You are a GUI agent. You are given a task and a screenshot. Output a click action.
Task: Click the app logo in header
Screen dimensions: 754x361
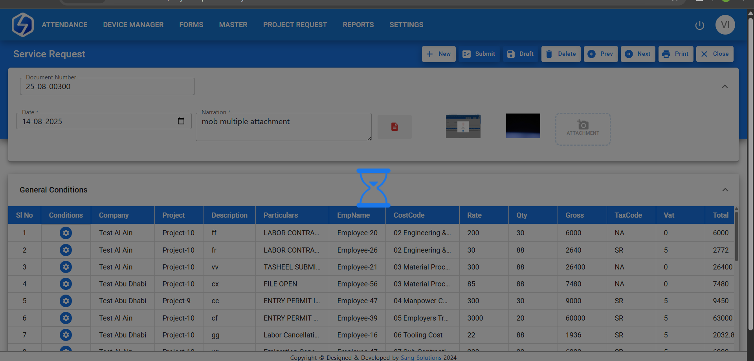pos(23,25)
